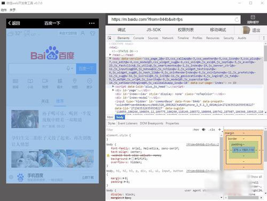Click the back arrow in phone header
The image size is (267, 201).
[10, 23]
